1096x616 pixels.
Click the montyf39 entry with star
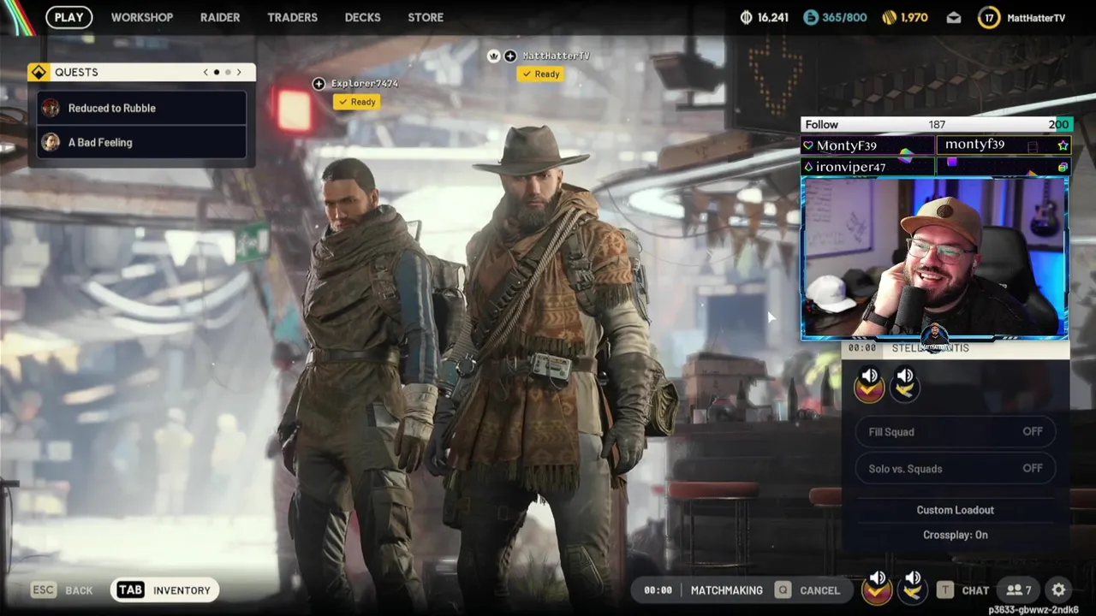click(1004, 145)
